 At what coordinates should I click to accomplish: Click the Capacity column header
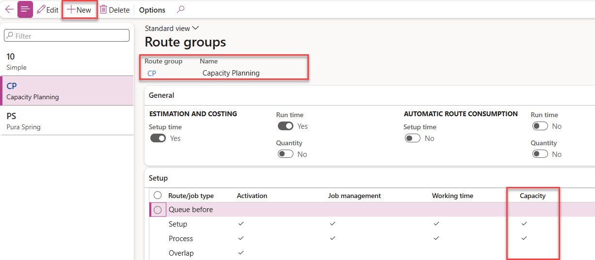pos(532,196)
